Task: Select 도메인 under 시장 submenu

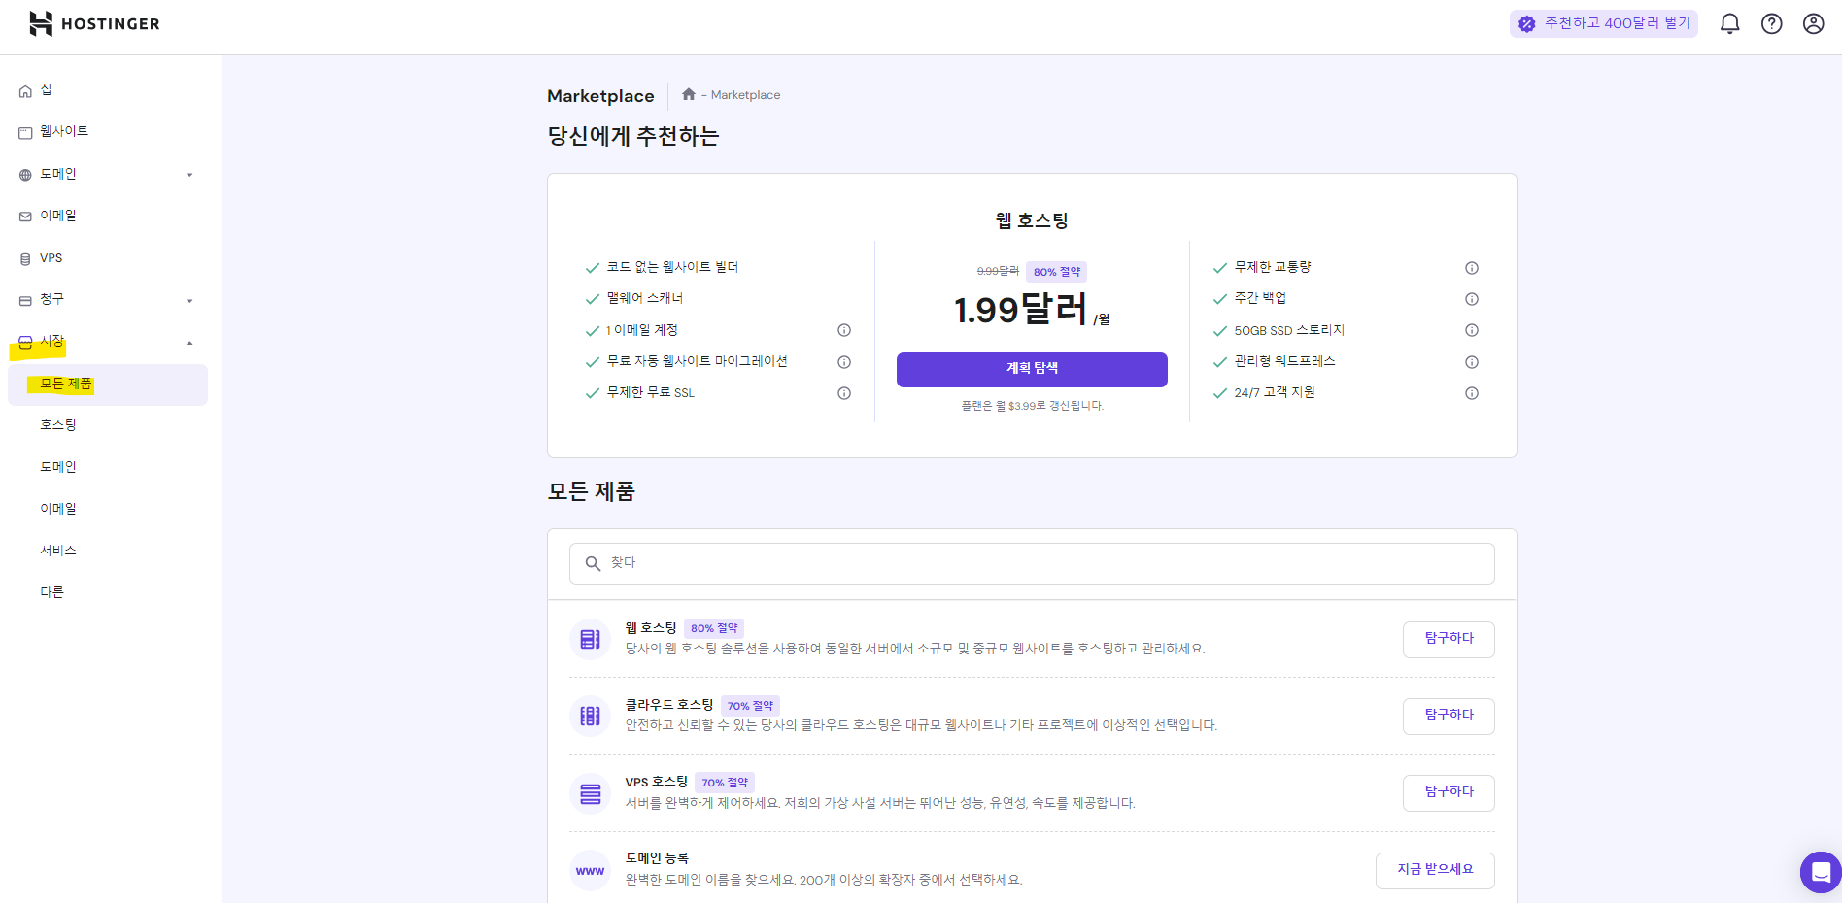Action: [58, 467]
